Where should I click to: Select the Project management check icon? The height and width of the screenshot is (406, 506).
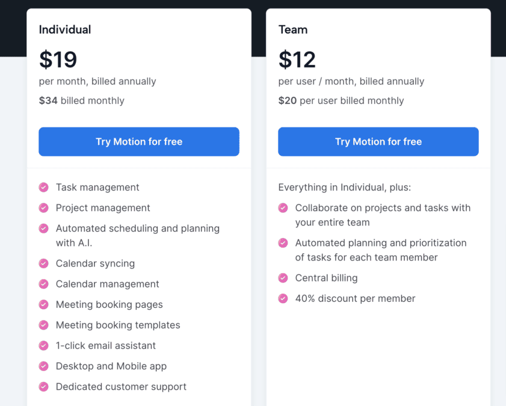click(43, 208)
